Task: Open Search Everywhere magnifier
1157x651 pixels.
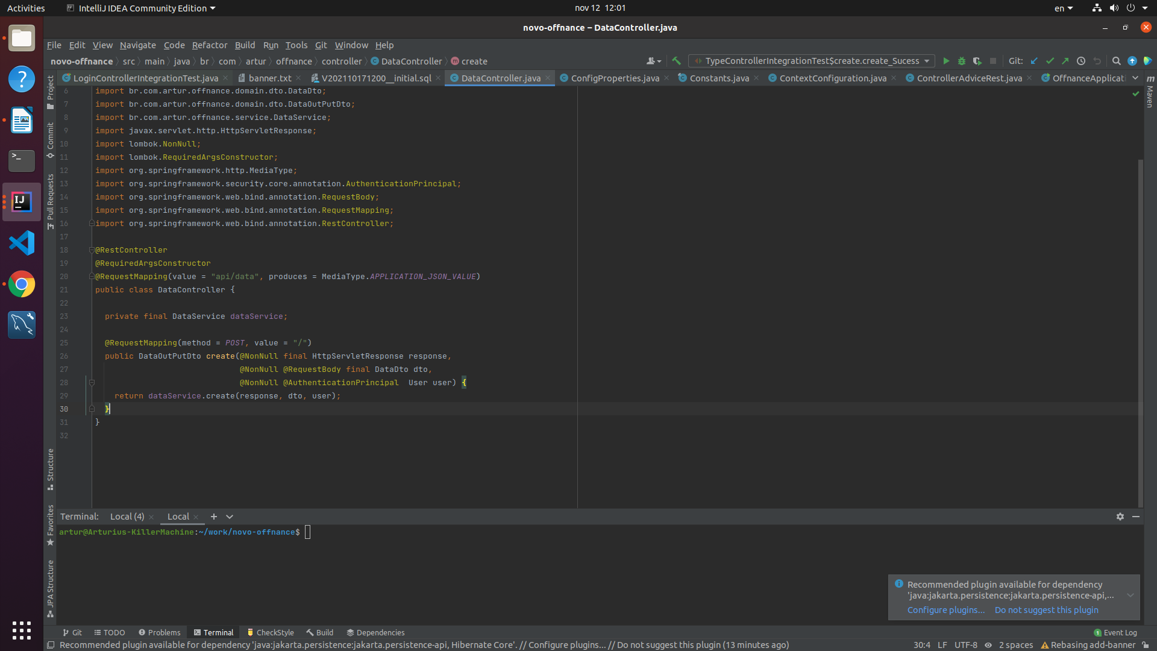Action: [1116, 61]
